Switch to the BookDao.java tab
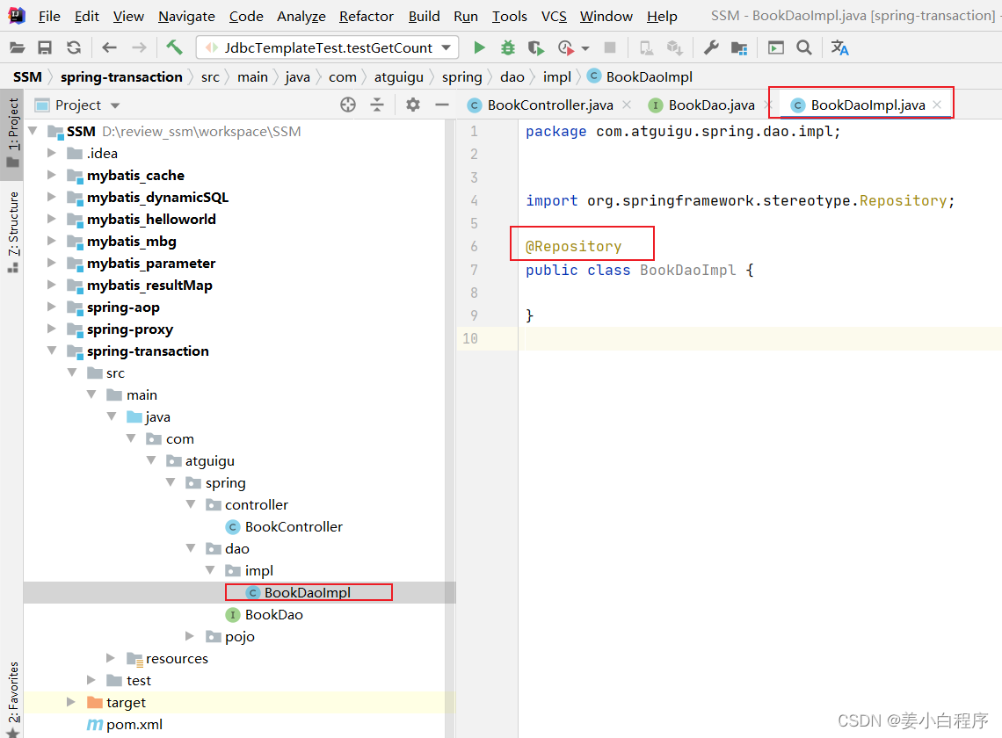The image size is (1002, 738). coord(710,105)
